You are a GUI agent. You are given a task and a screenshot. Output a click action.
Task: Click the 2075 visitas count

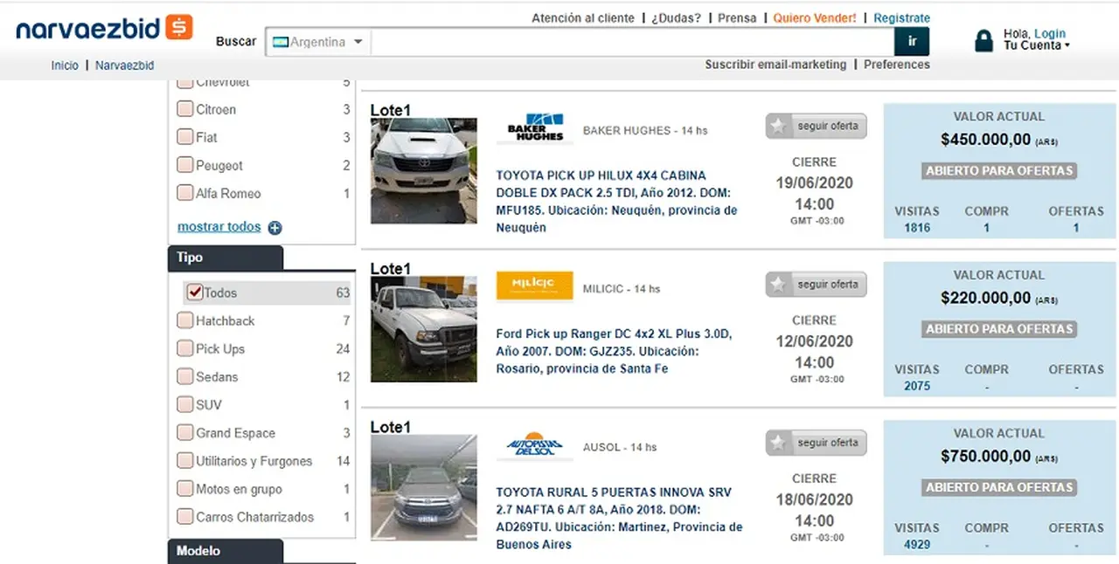click(x=917, y=386)
